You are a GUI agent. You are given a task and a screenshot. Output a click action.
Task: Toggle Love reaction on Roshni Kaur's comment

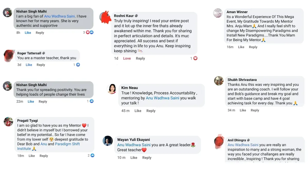pos(127,58)
